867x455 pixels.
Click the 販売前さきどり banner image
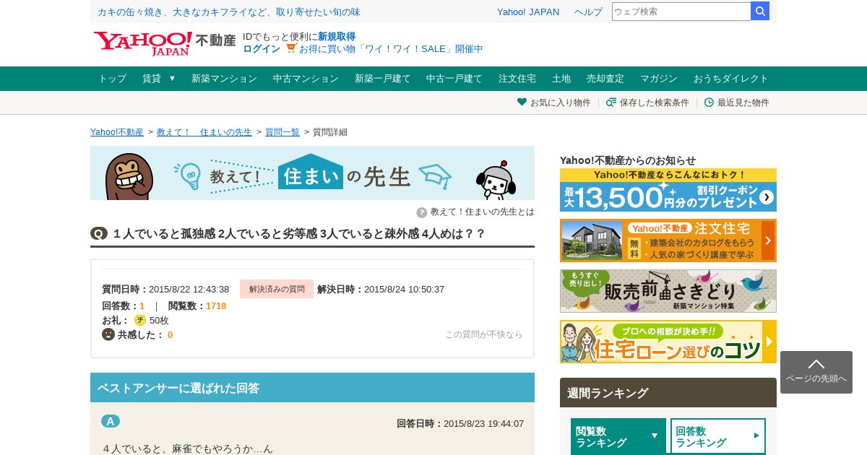668,291
